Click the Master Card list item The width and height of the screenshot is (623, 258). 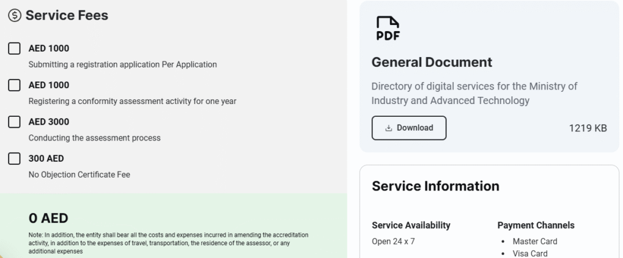pos(535,241)
